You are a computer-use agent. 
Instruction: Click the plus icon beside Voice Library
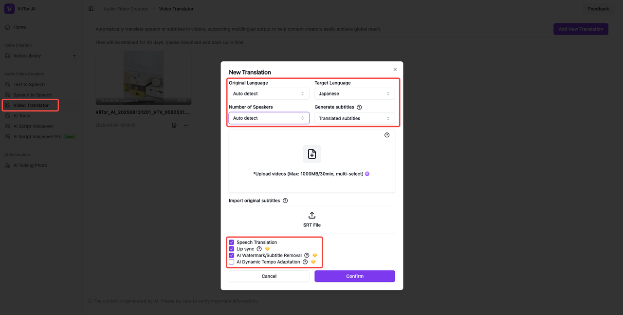74,56
